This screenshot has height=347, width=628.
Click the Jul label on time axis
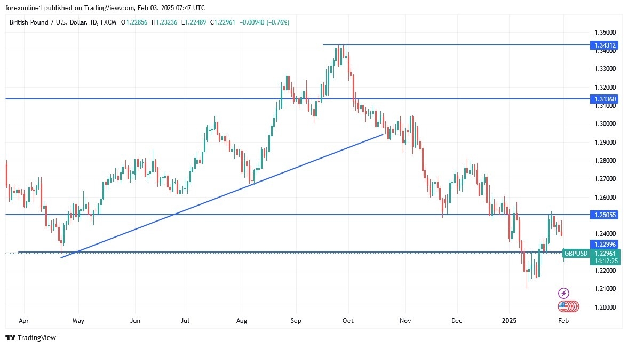click(x=185, y=321)
